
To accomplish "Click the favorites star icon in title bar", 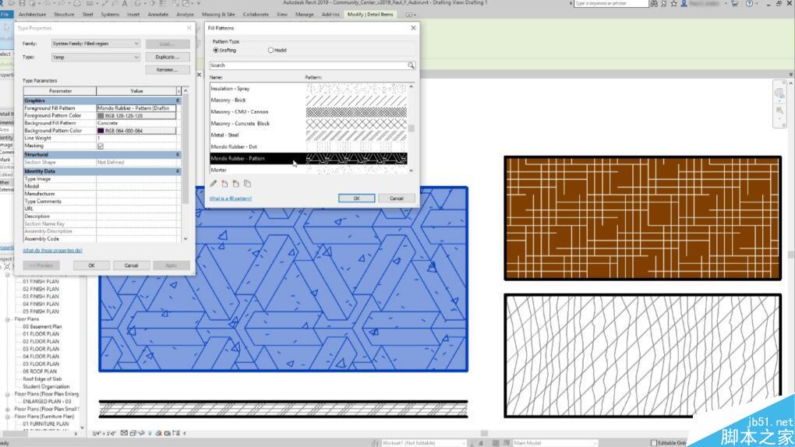I will (x=673, y=3).
